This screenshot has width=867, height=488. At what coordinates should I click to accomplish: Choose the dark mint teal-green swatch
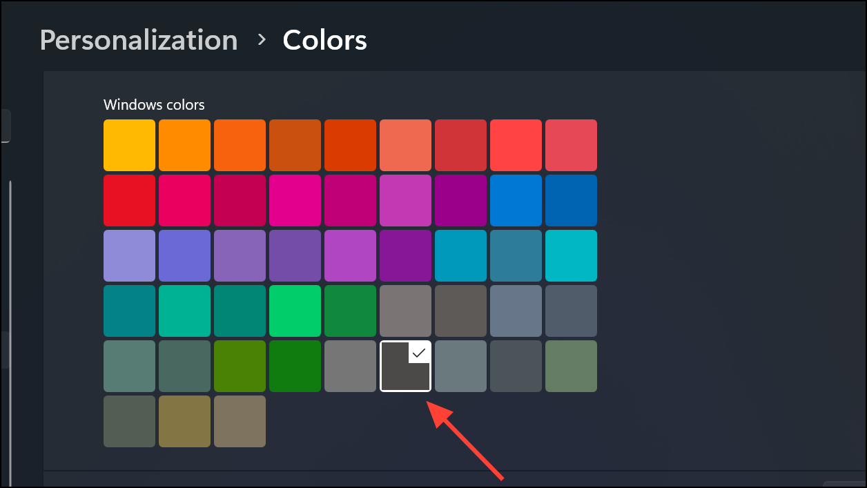[x=240, y=311]
